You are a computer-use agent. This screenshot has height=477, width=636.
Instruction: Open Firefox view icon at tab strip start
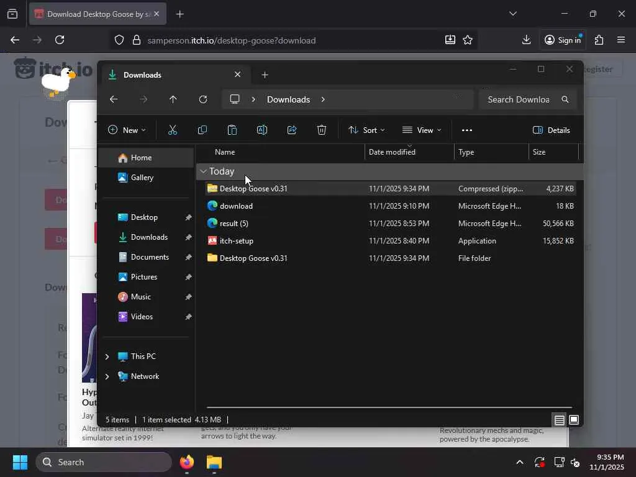pyautogui.click(x=12, y=14)
